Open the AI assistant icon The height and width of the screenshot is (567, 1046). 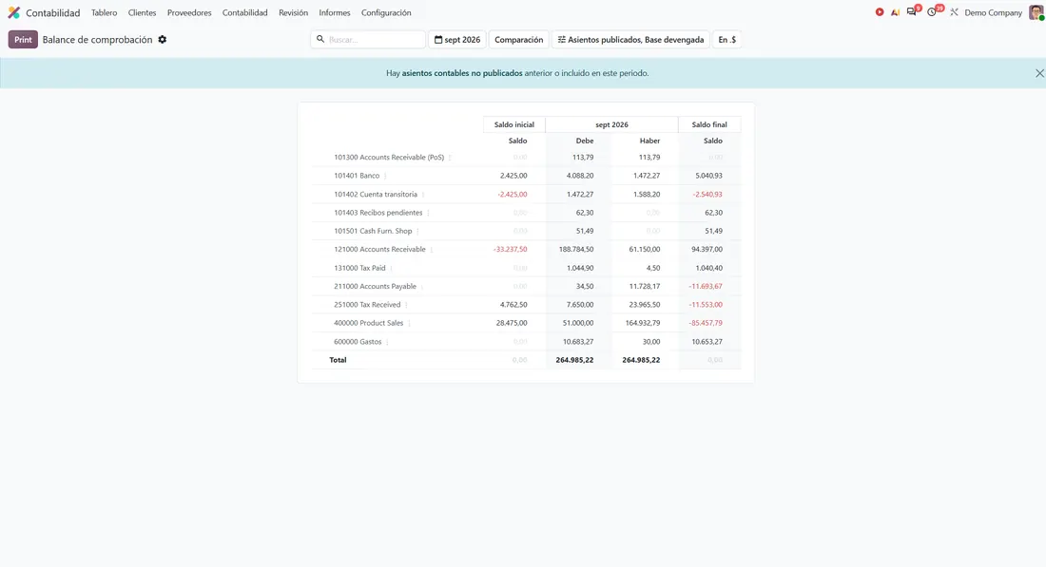895,12
